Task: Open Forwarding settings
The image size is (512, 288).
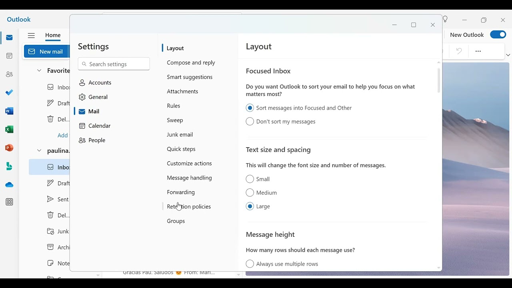Action: (x=181, y=192)
